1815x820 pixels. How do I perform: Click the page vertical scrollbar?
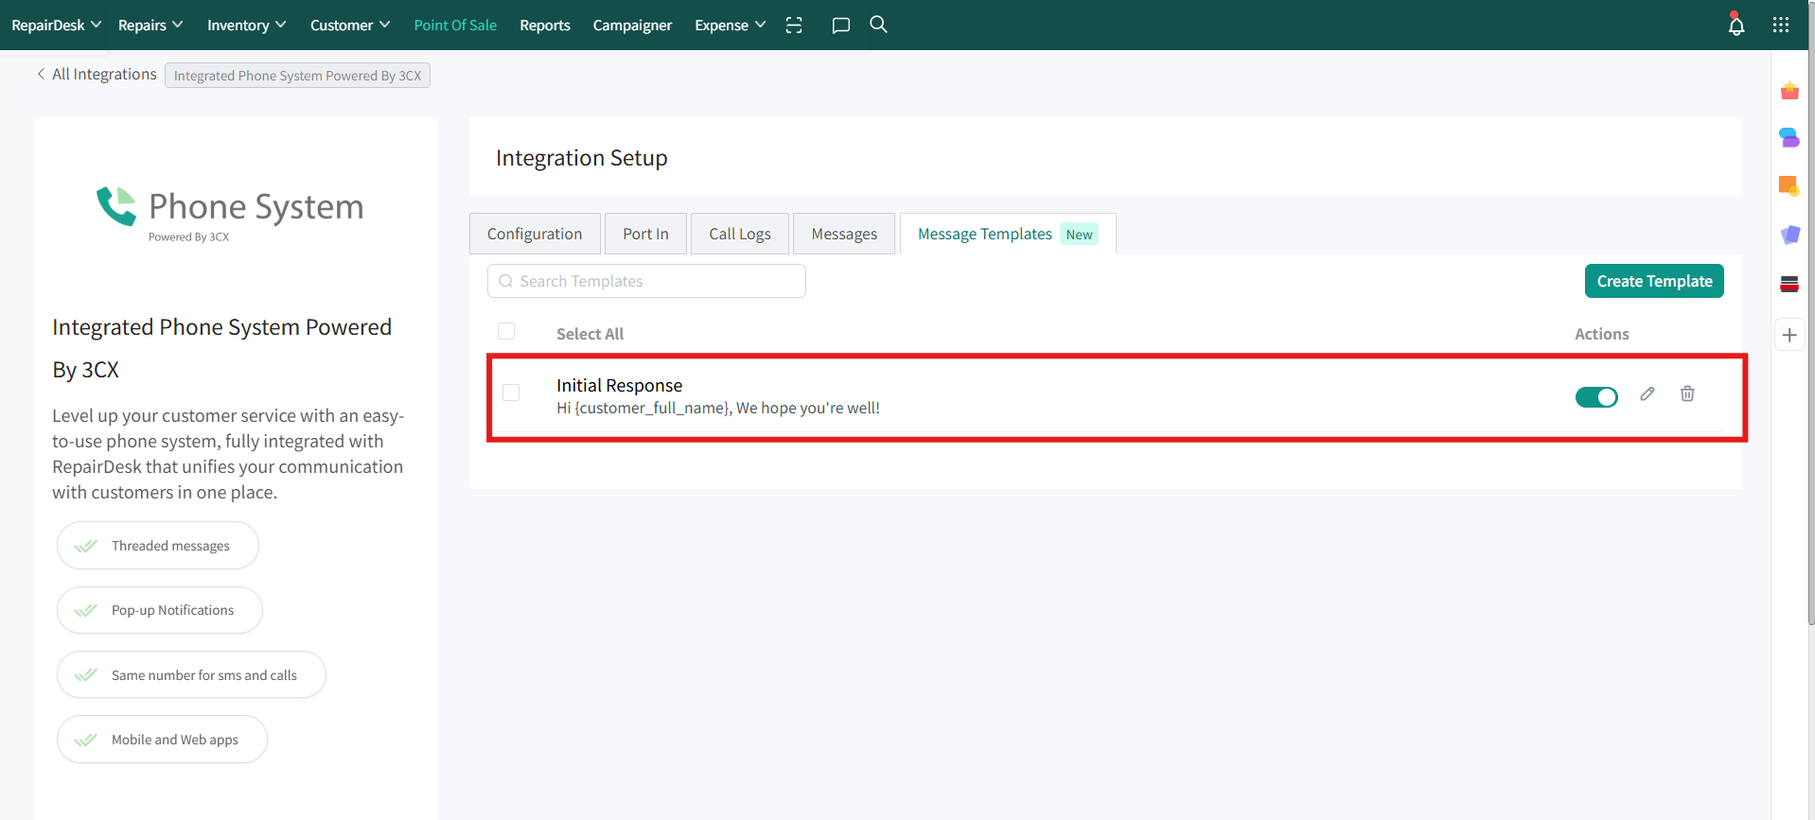coord(1811,312)
